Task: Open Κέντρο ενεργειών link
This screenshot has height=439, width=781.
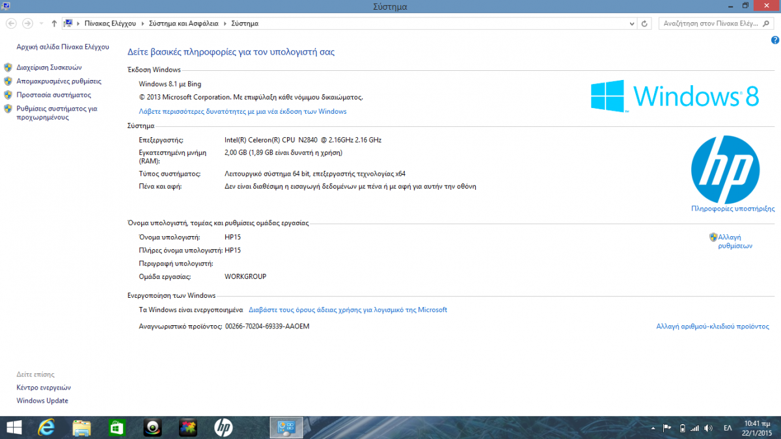Action: (x=44, y=388)
